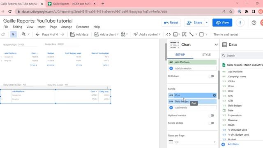This screenshot has width=263, height=148.
Task: Select the Impressions field
Action: [x=235, y=115]
